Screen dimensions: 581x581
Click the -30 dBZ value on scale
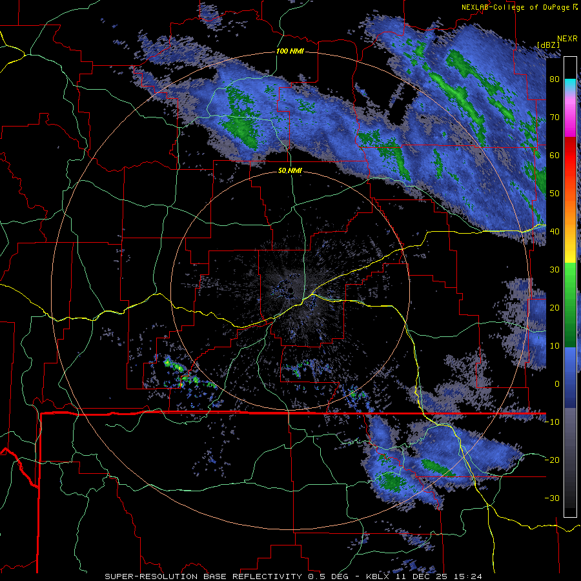[x=552, y=498]
